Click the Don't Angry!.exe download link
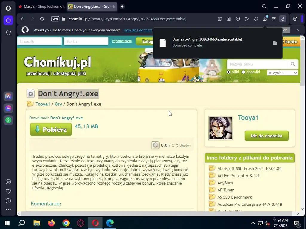The width and height of the screenshot is (306, 229). (x=67, y=118)
